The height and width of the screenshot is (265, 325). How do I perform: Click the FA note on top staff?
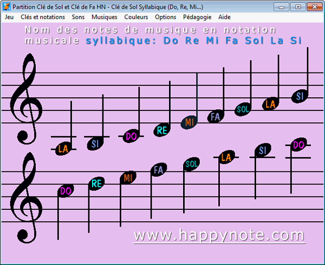click(x=216, y=117)
